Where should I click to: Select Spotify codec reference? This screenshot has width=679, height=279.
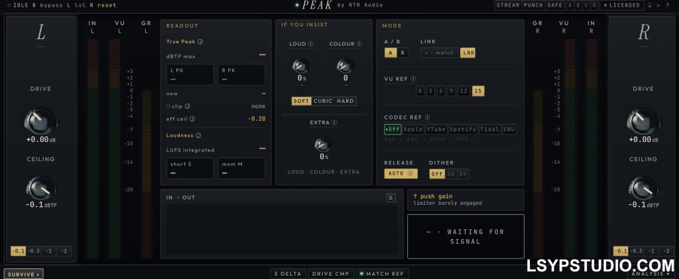click(463, 129)
